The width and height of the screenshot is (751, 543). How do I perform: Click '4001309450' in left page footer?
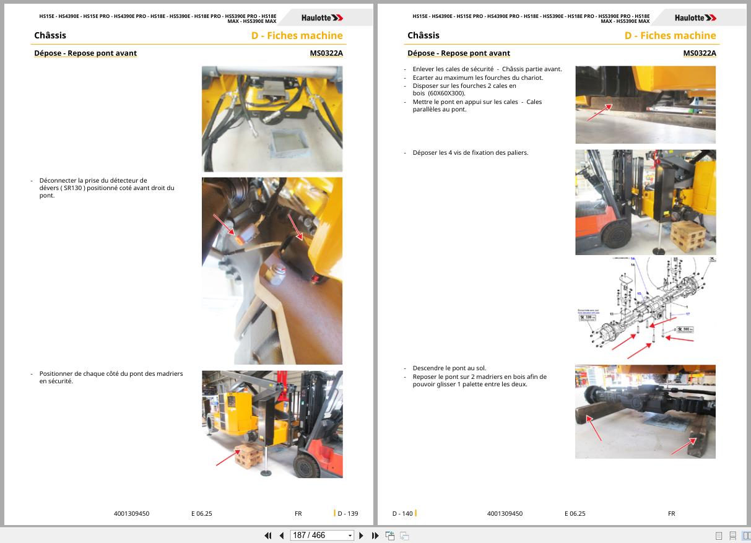pos(131,513)
